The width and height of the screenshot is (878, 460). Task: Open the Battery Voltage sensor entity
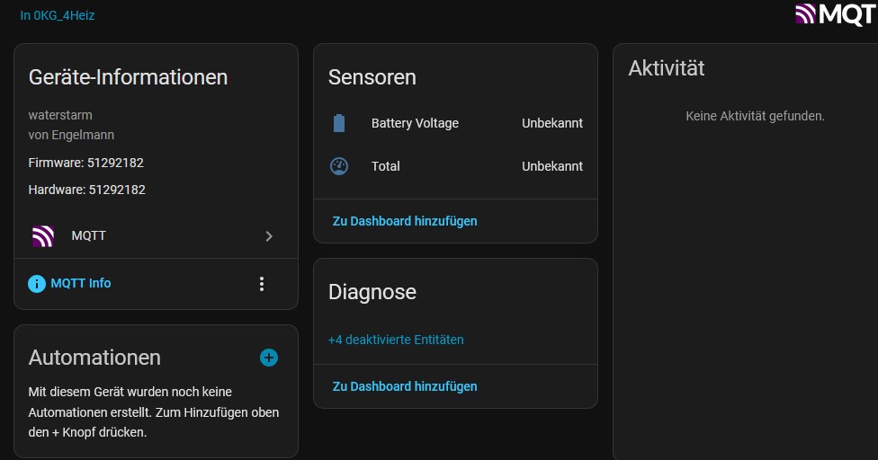tap(415, 123)
